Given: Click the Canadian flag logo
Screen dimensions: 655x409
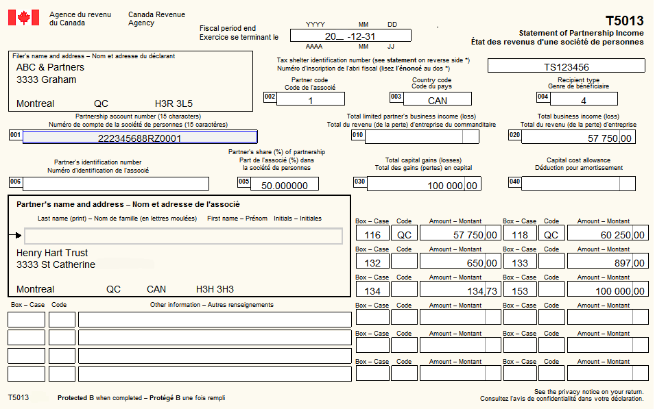Looking at the screenshot, I should tap(23, 18).
